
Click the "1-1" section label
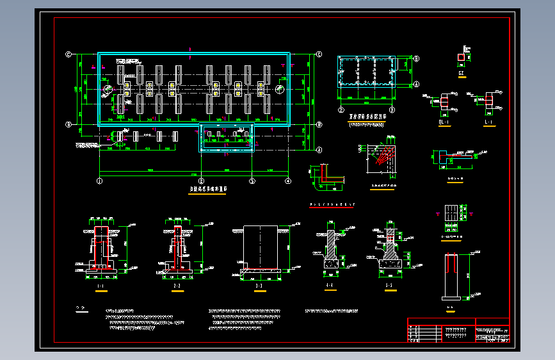[x=101, y=286]
